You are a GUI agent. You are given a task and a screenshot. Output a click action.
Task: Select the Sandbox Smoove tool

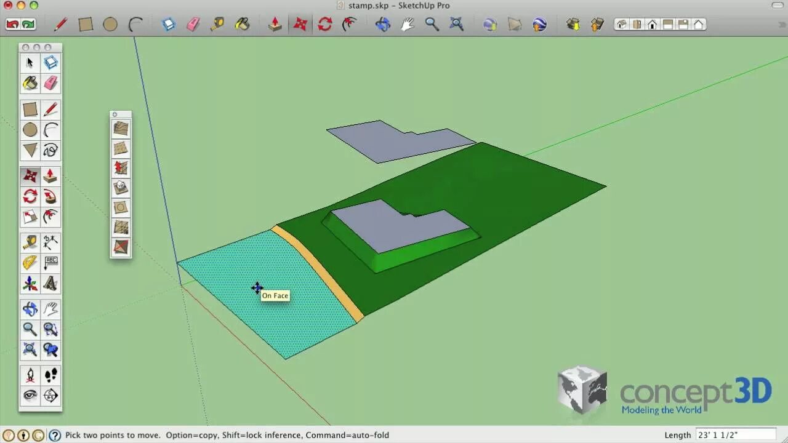point(121,167)
